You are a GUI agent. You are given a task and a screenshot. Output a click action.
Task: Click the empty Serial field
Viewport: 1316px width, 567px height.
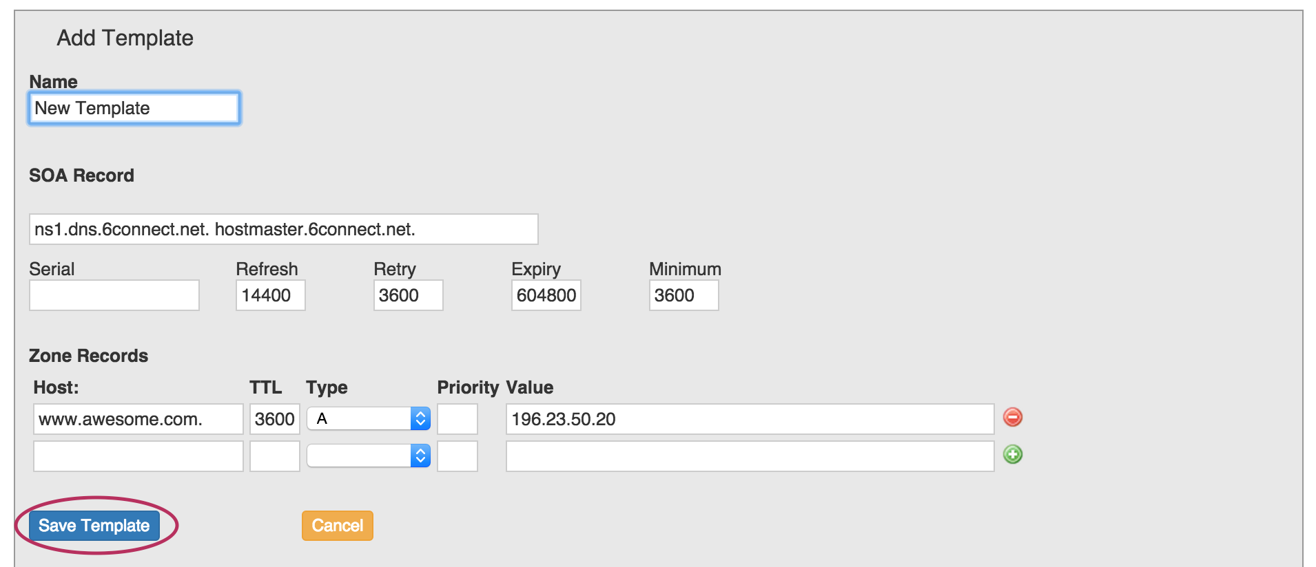tap(114, 295)
